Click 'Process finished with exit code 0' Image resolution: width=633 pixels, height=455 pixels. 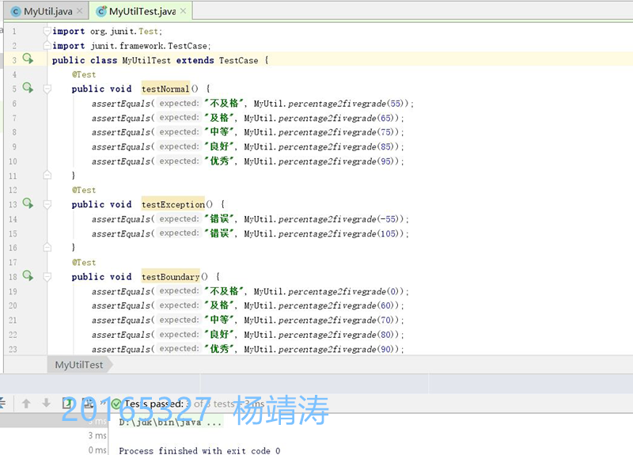(x=199, y=450)
